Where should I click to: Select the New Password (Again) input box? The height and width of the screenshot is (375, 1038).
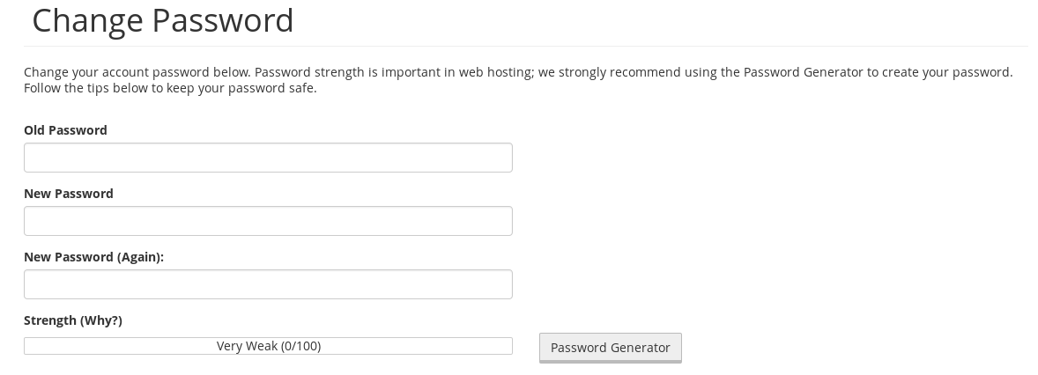coord(268,284)
